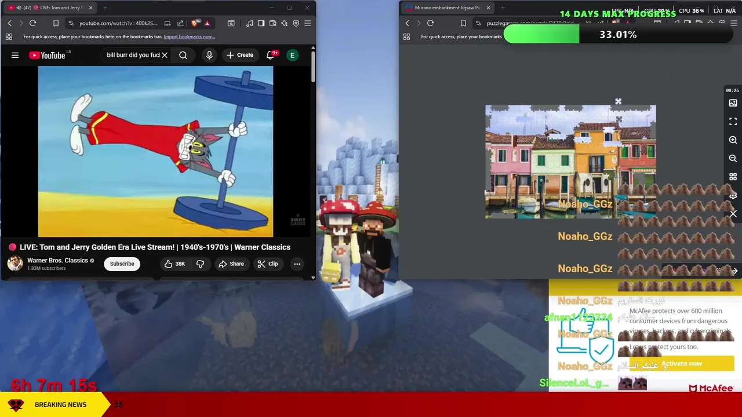The height and width of the screenshot is (417, 742).
Task: Mute the Tom and Jerry tab audio
Action: (x=19, y=8)
